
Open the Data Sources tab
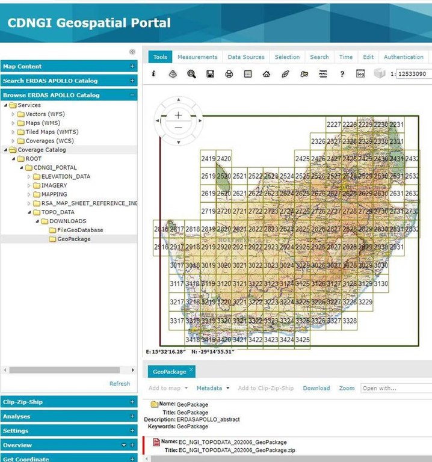(246, 57)
